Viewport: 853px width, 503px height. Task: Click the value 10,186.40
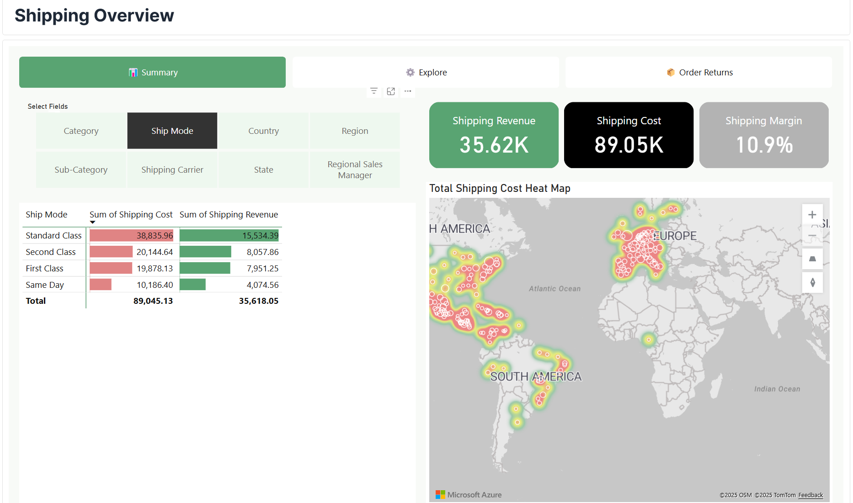[155, 285]
